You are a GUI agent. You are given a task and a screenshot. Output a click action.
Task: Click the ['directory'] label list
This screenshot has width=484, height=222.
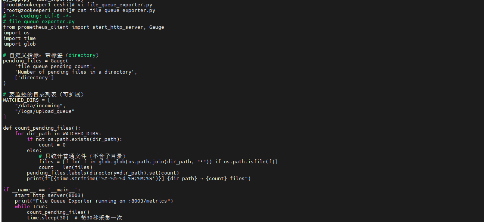click(x=34, y=77)
